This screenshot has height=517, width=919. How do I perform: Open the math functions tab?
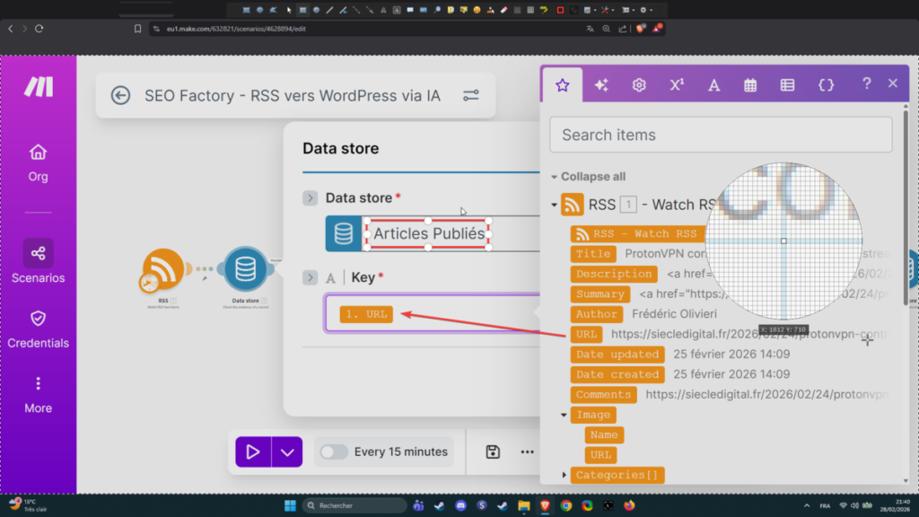[x=677, y=84]
